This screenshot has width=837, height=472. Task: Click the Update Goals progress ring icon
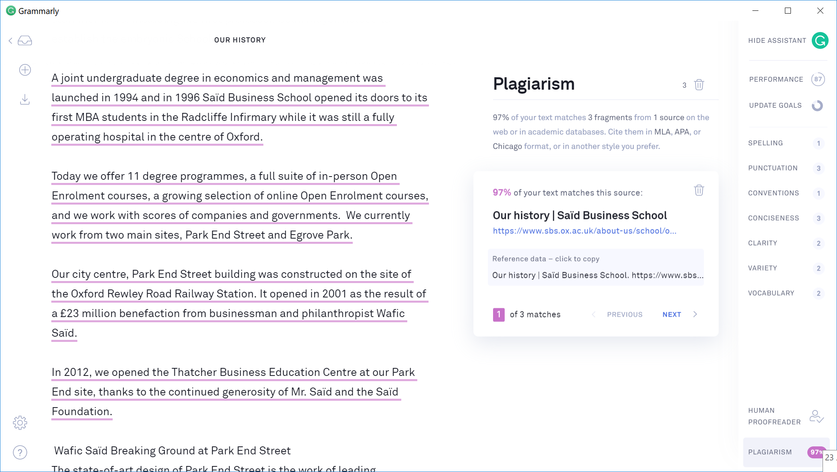[x=817, y=105]
